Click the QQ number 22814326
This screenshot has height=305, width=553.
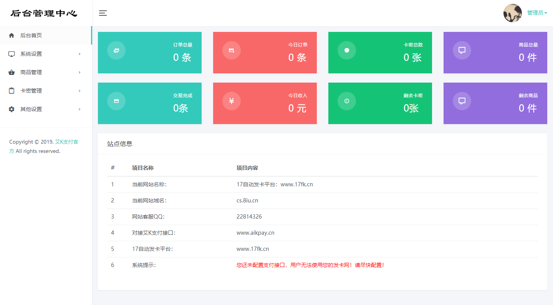click(249, 217)
